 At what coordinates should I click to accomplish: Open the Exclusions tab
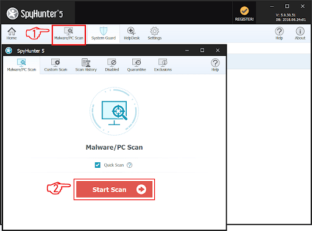pyautogui.click(x=163, y=65)
